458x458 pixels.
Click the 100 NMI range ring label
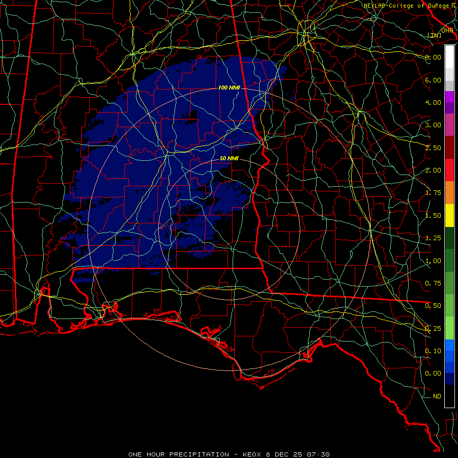pos(229,88)
